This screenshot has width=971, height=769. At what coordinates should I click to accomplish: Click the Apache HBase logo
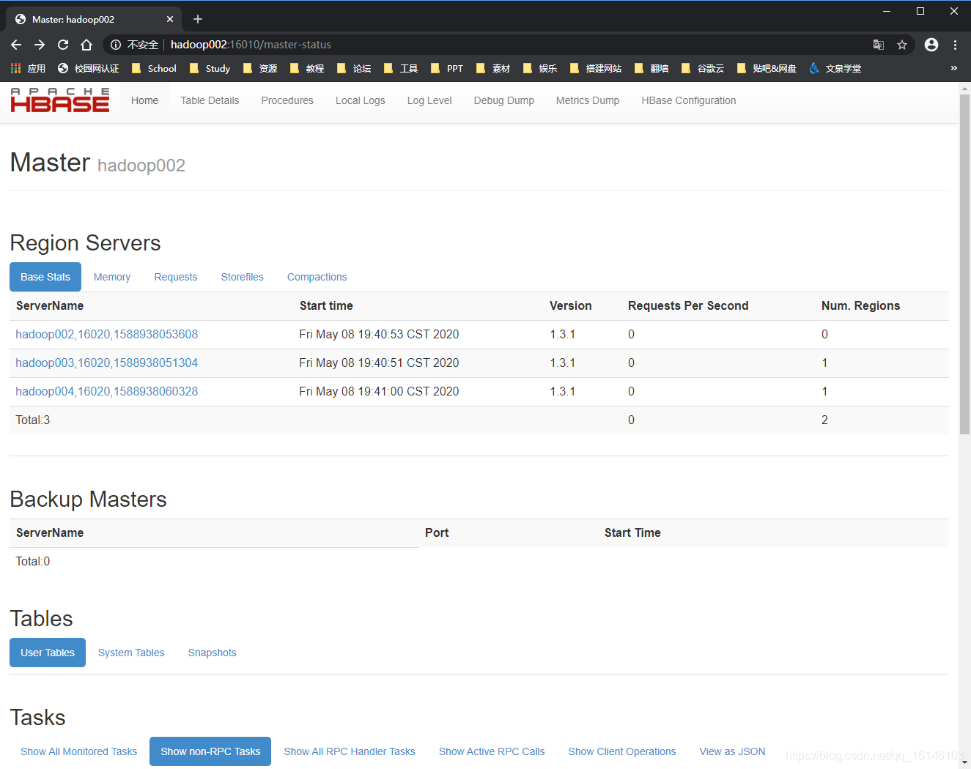coord(60,100)
